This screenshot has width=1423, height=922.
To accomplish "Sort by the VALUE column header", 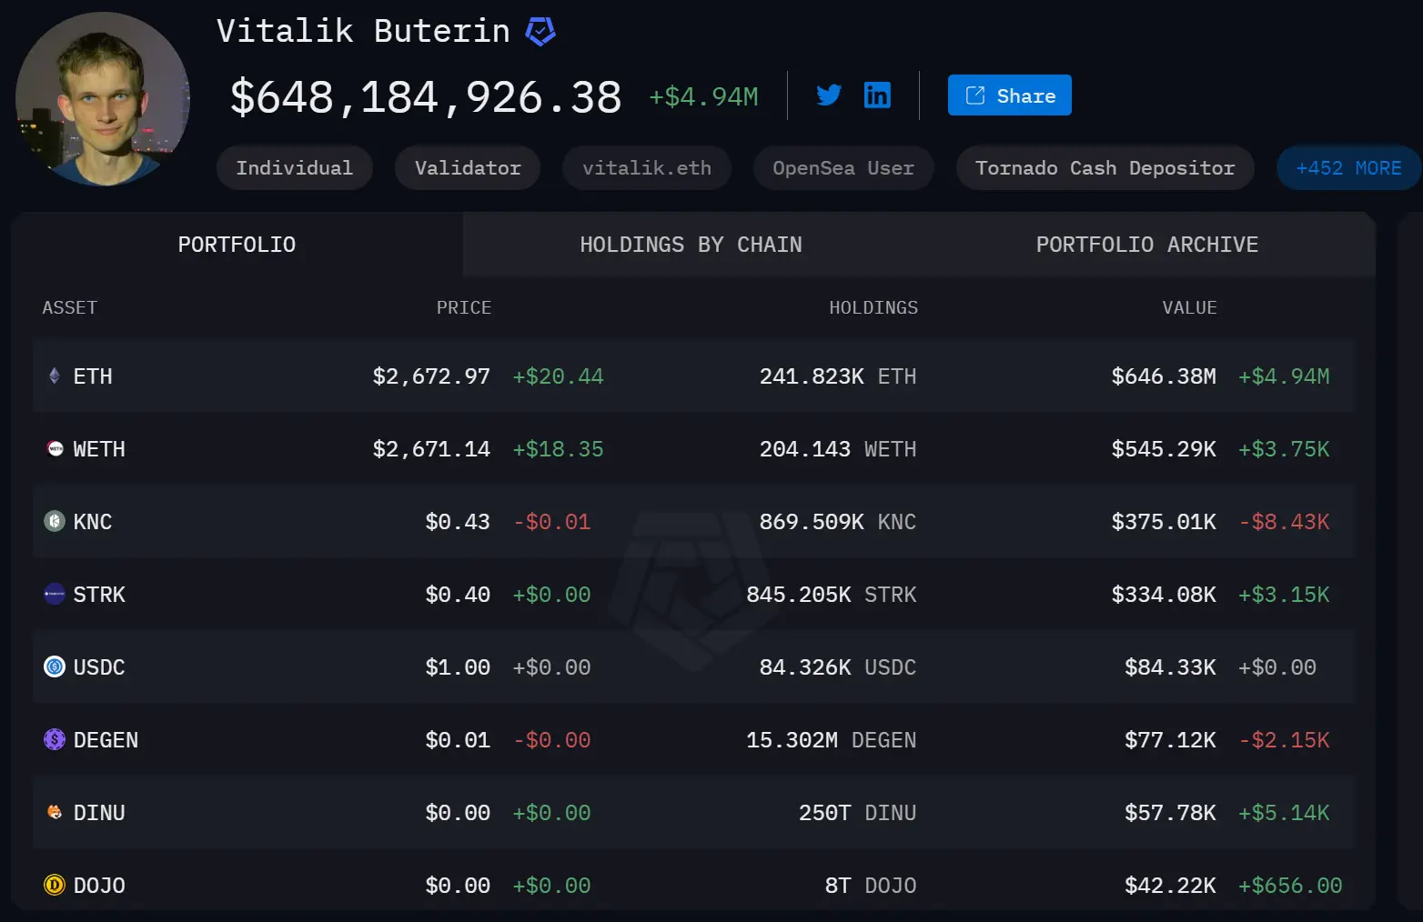I will pyautogui.click(x=1189, y=307).
